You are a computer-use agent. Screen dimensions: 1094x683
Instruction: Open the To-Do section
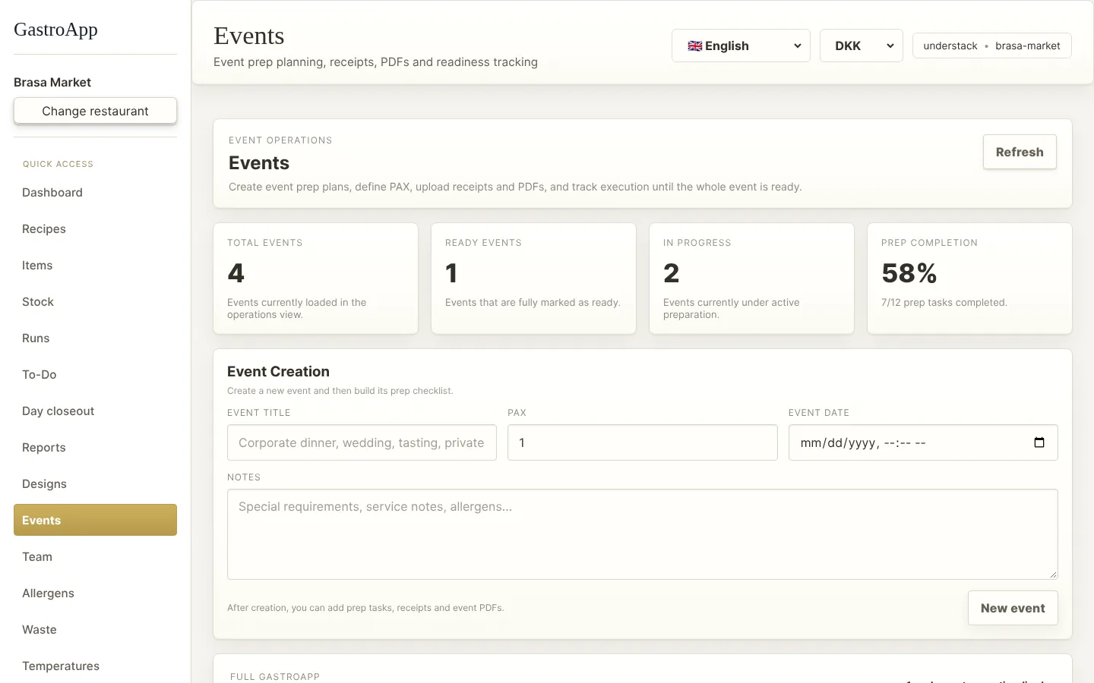[95, 375]
